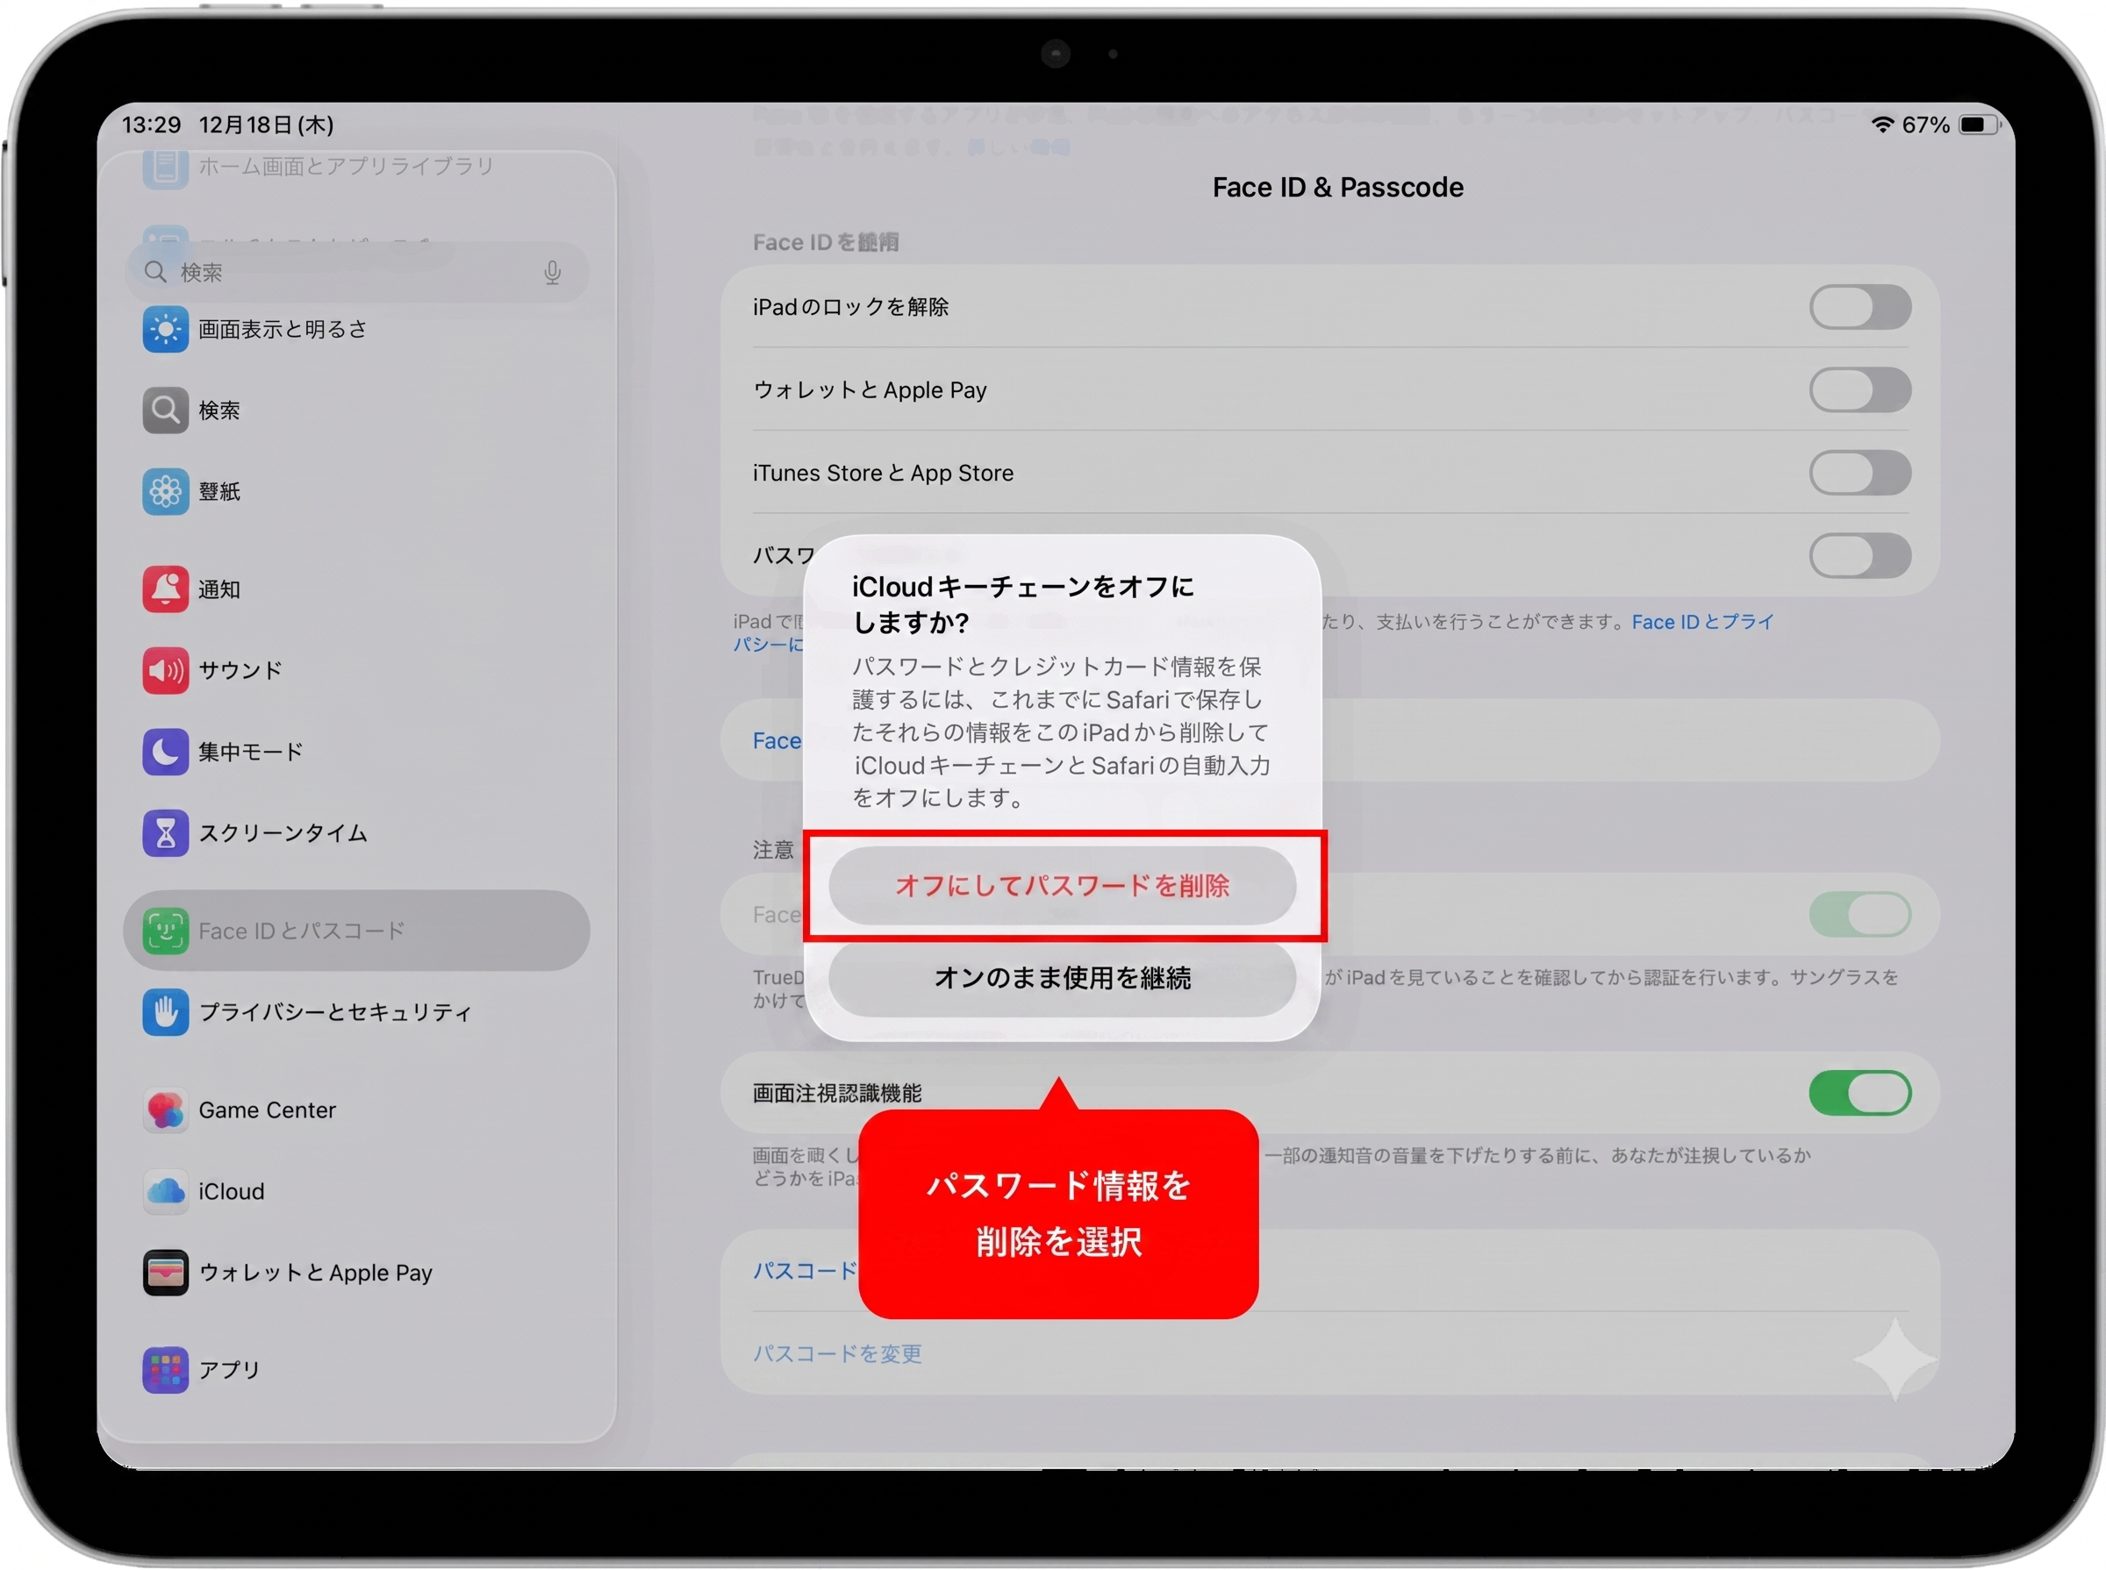Tap the 検索 magnifier icon in sidebar list
2106x1570 pixels.
166,410
